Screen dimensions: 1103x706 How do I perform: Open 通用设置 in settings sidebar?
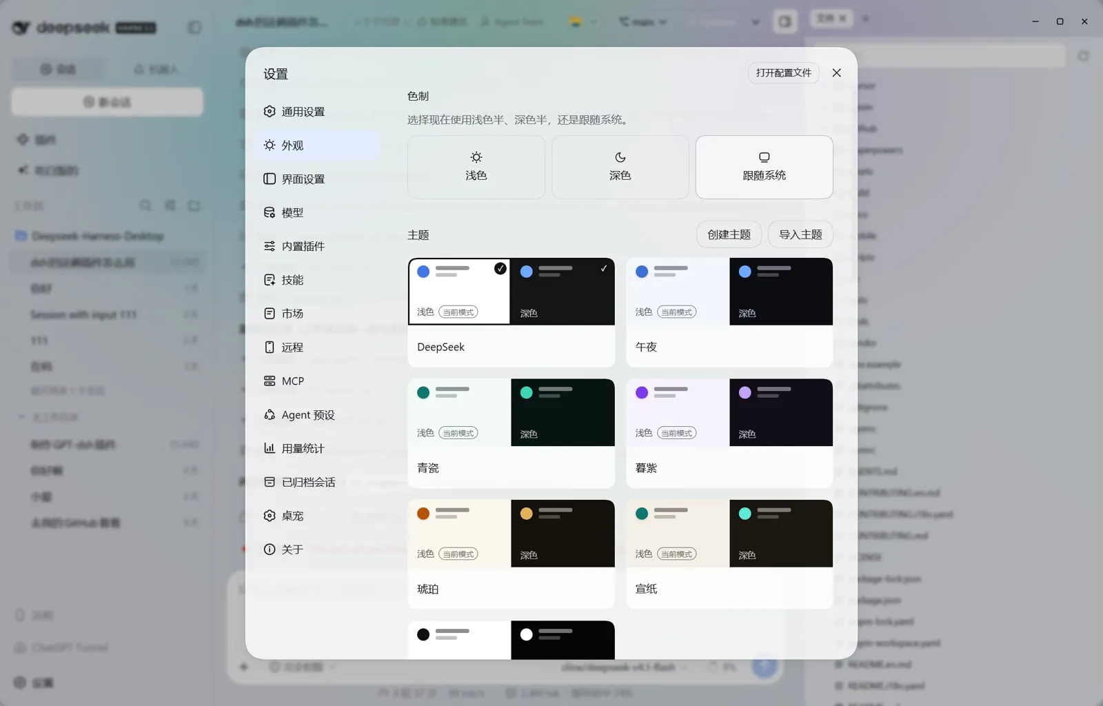coord(316,112)
